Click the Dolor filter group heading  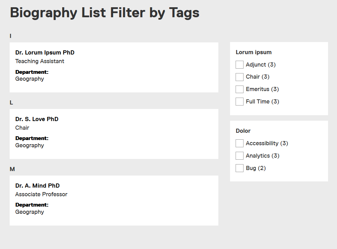243,131
